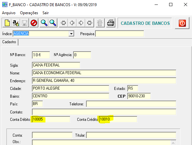Click the Obs scrollbar up arrow
This screenshot has height=145, width=192.
tap(173, 143)
